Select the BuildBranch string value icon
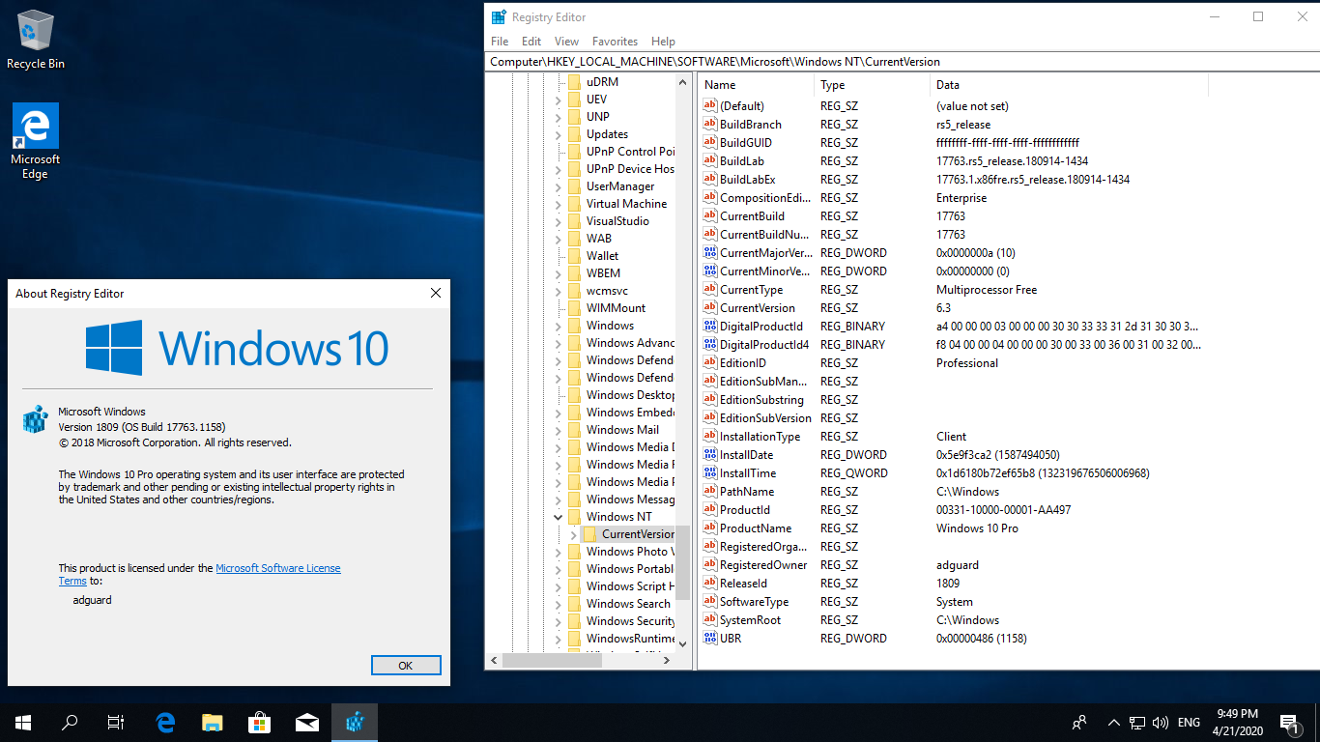 click(710, 125)
